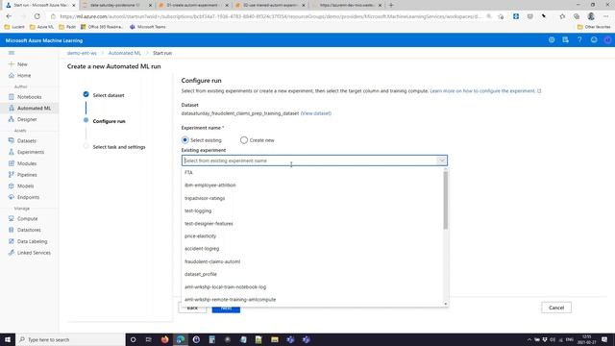Open the feedback smiley icon in the header

tap(594, 40)
